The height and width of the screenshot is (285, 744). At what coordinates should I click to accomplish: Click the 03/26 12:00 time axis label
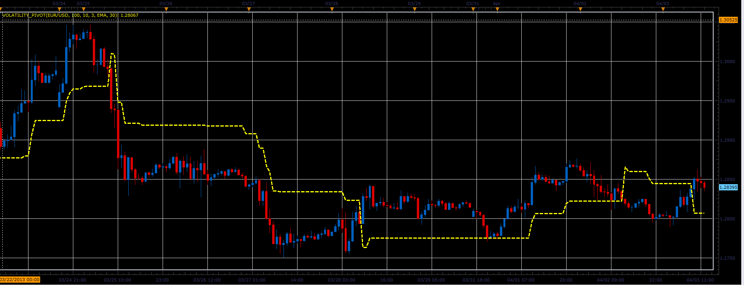point(207,280)
